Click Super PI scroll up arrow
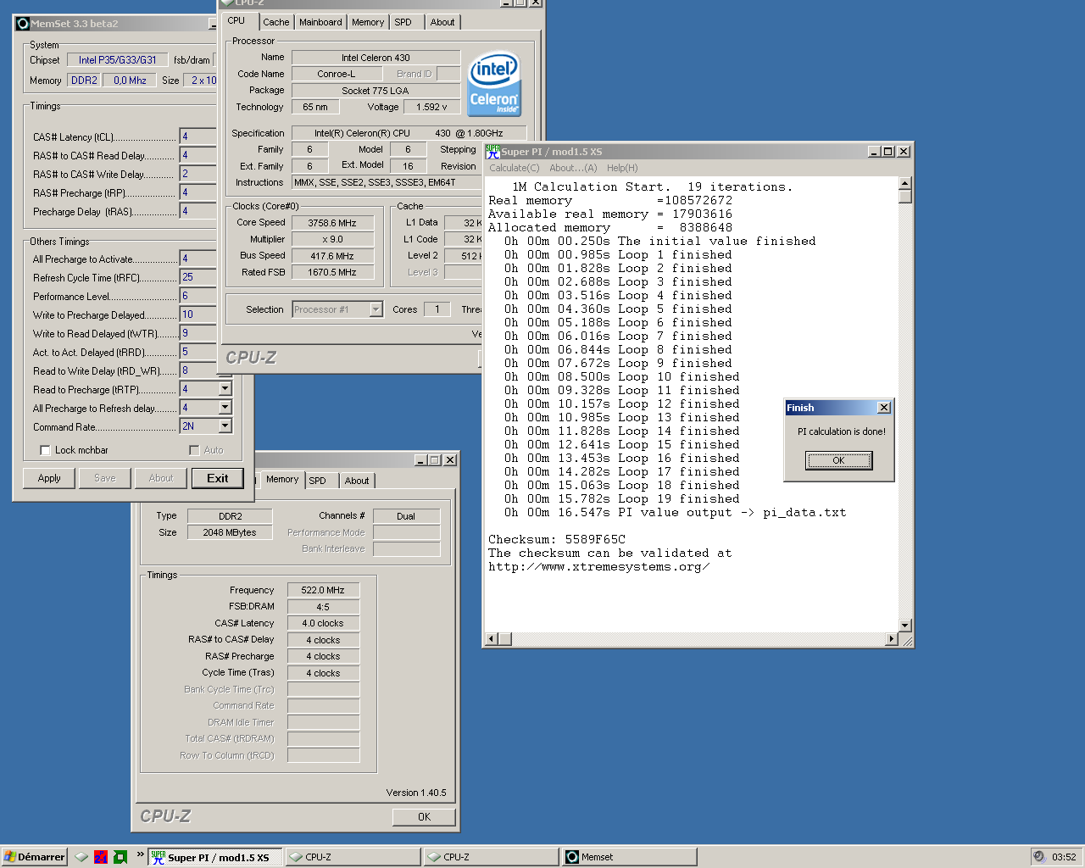The width and height of the screenshot is (1085, 868). [904, 183]
